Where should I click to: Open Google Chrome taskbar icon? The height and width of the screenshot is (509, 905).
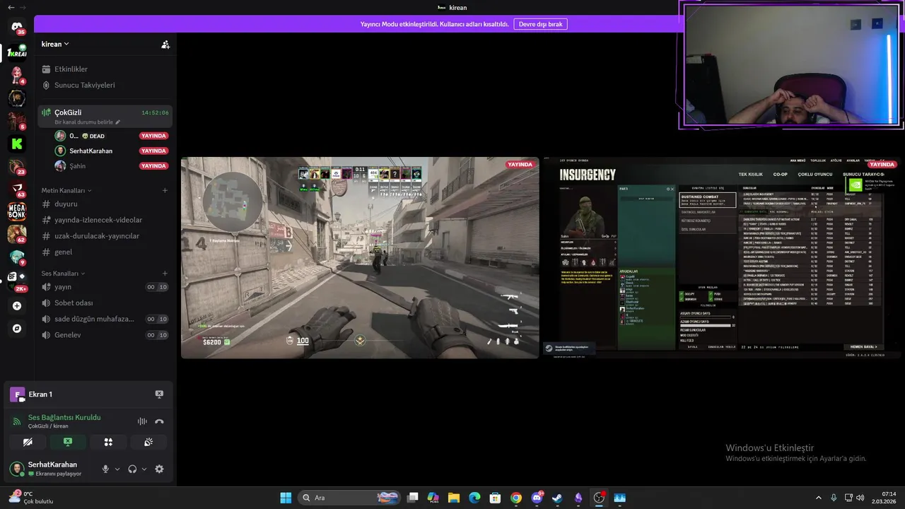[516, 498]
